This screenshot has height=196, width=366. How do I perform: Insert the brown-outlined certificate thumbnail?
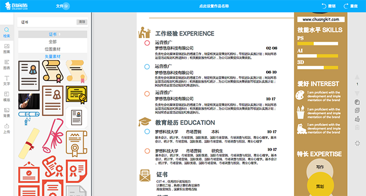click(53, 100)
